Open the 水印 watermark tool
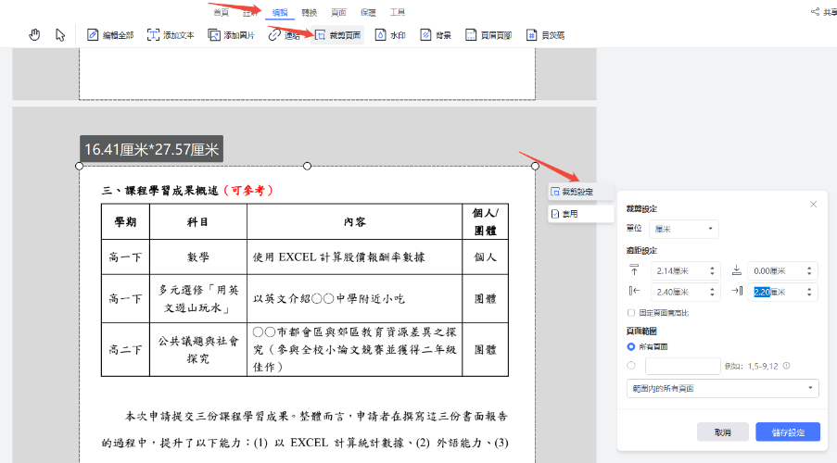The width and height of the screenshot is (837, 463). coord(390,35)
